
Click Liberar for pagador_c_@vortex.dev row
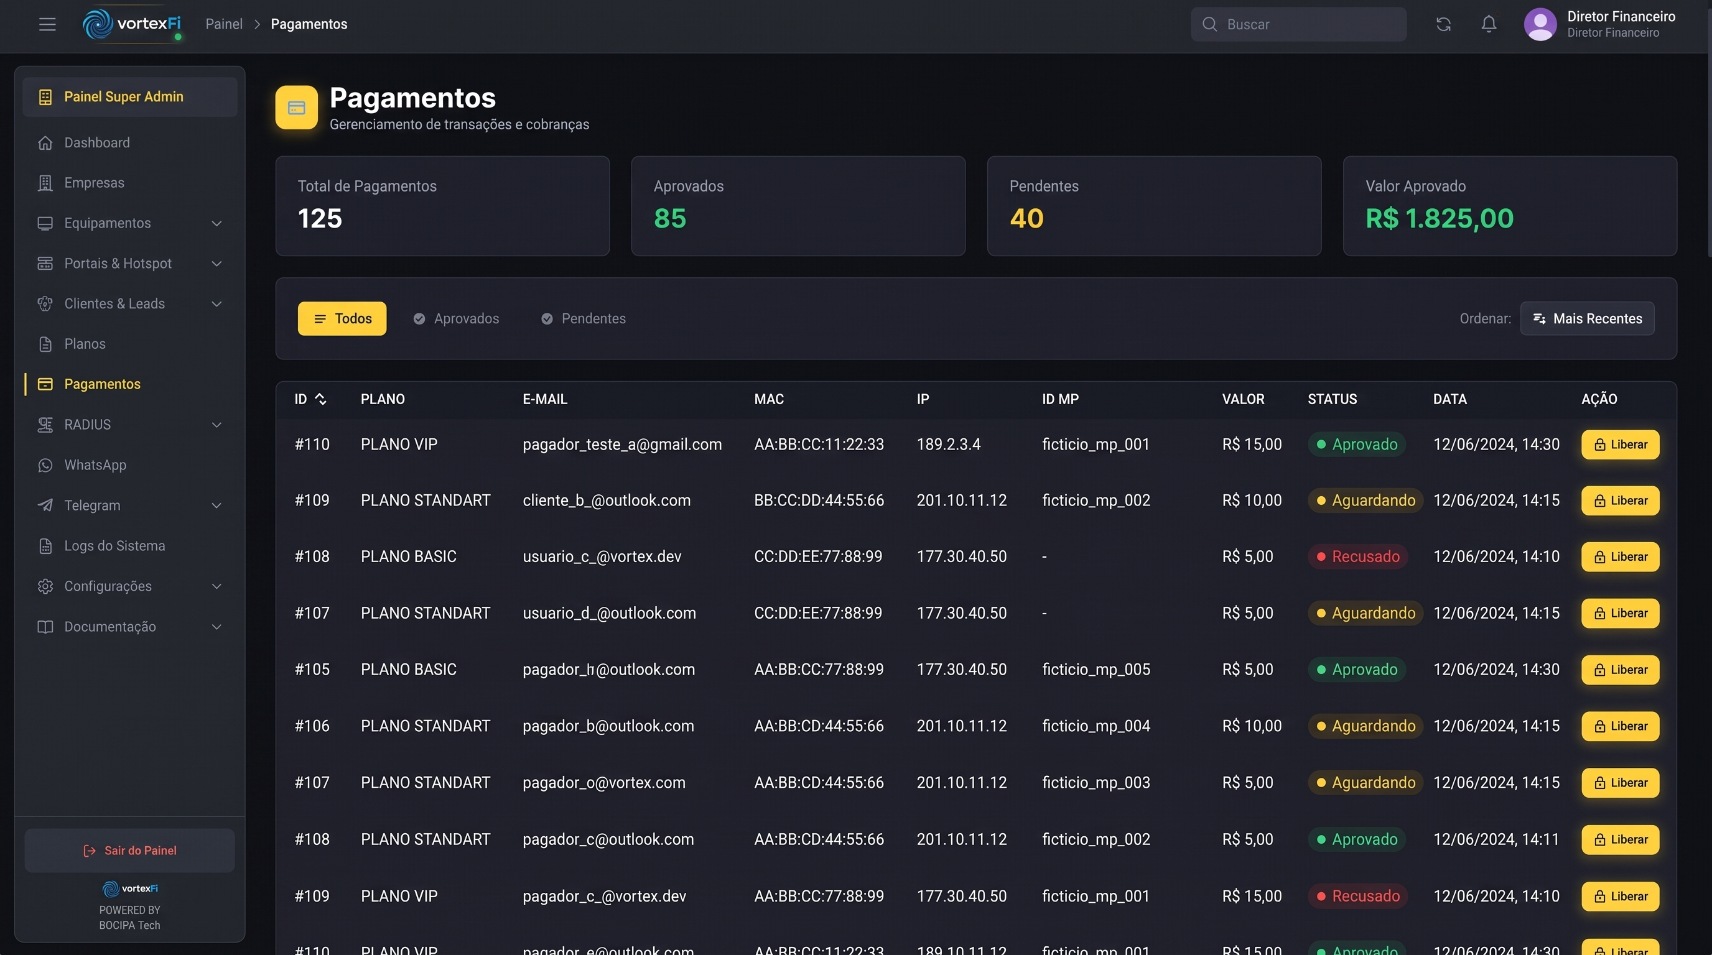(x=1621, y=897)
